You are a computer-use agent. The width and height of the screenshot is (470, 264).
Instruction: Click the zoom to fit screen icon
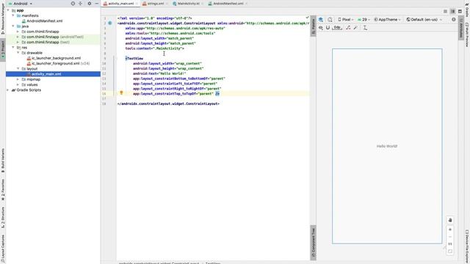(x=450, y=252)
